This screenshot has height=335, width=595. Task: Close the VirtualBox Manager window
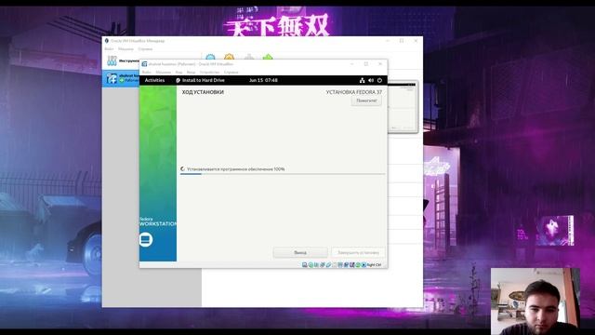click(416, 41)
